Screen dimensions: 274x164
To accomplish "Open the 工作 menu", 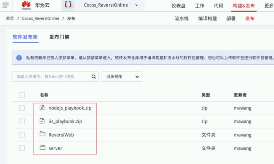I will 199,6.
